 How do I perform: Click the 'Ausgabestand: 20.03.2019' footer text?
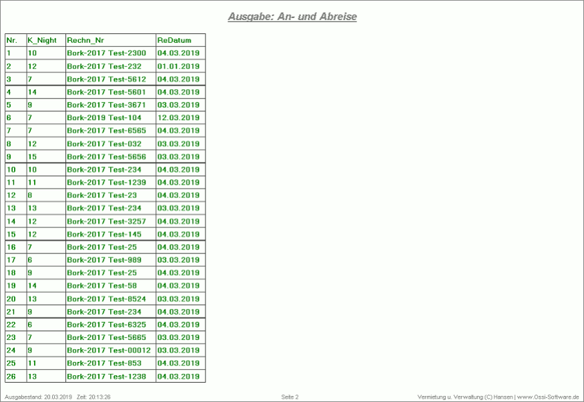(x=38, y=397)
